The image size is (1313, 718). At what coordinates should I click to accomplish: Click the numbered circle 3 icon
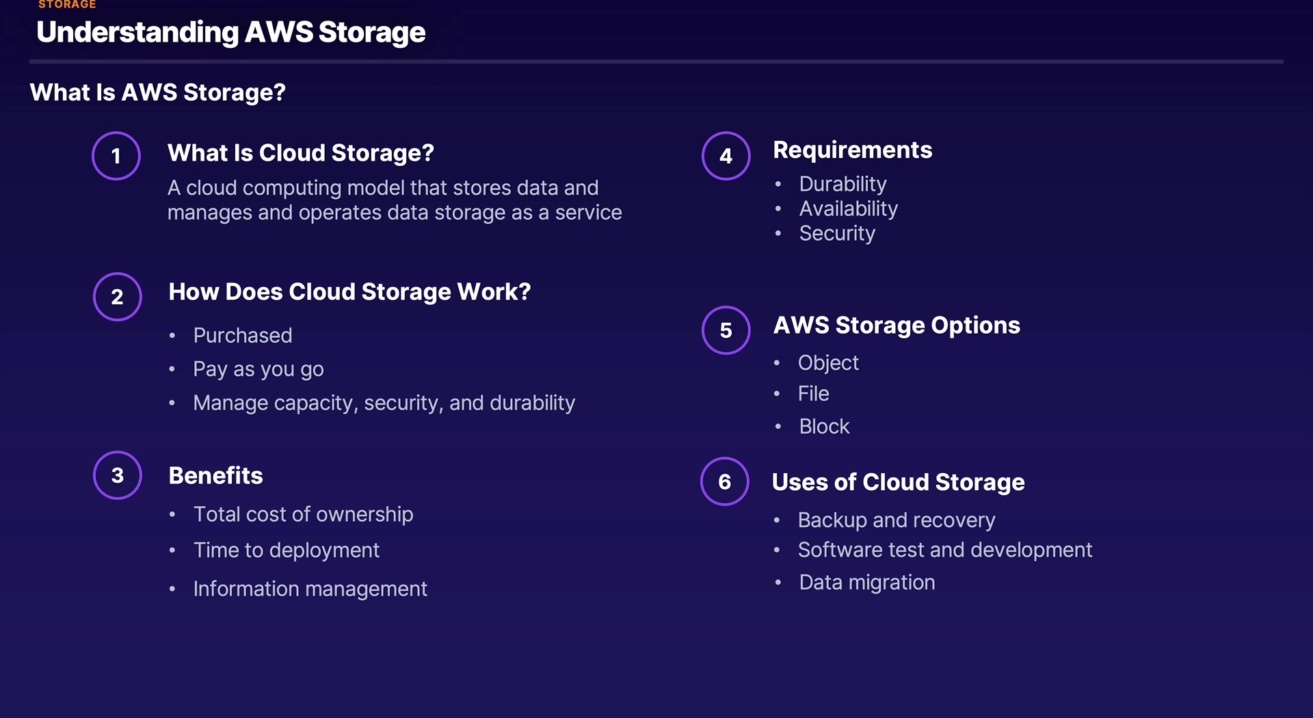point(118,475)
